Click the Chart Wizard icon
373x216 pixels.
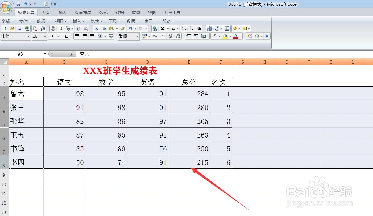[210, 28]
